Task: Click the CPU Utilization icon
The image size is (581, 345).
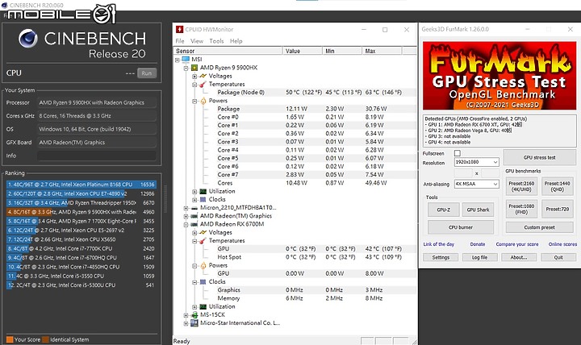Action: 203,191
